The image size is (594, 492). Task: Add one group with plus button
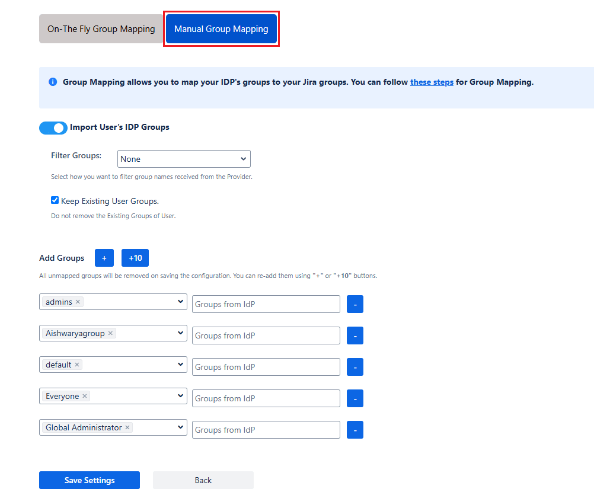point(104,258)
